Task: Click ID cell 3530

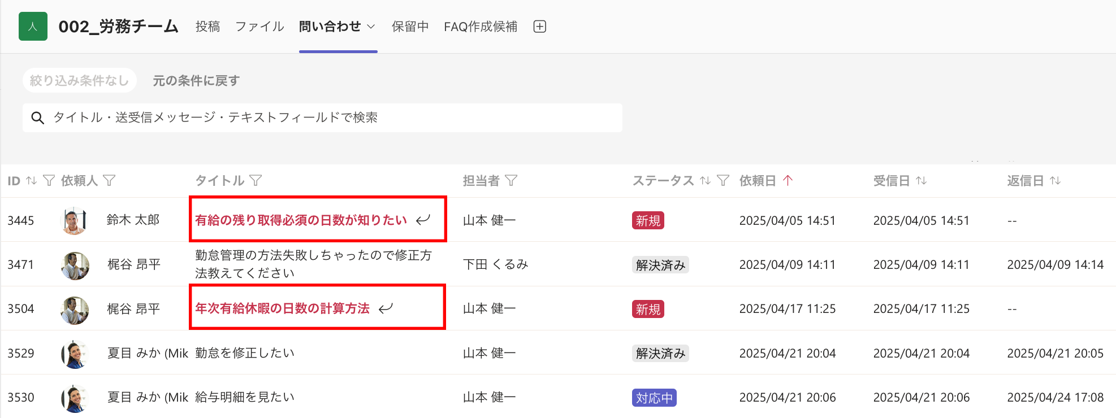Action: (21, 397)
